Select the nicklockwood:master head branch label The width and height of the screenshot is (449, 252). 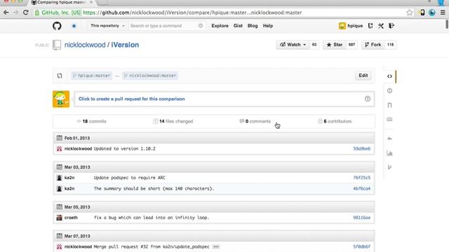click(x=150, y=76)
